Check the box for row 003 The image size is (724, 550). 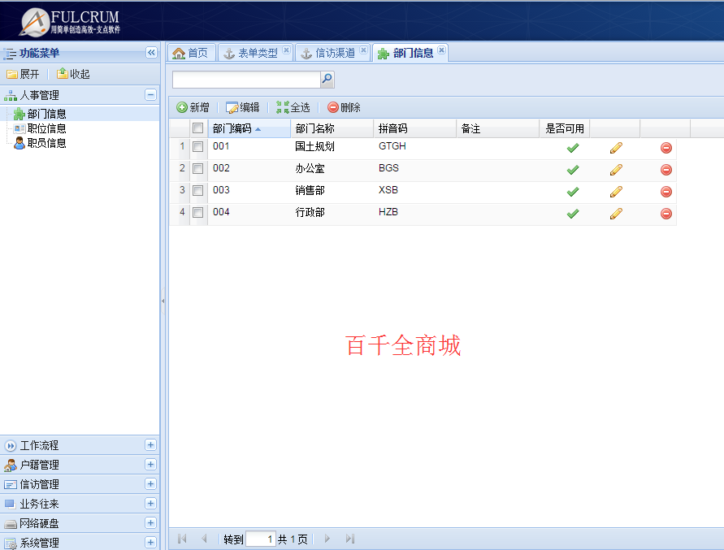197,190
